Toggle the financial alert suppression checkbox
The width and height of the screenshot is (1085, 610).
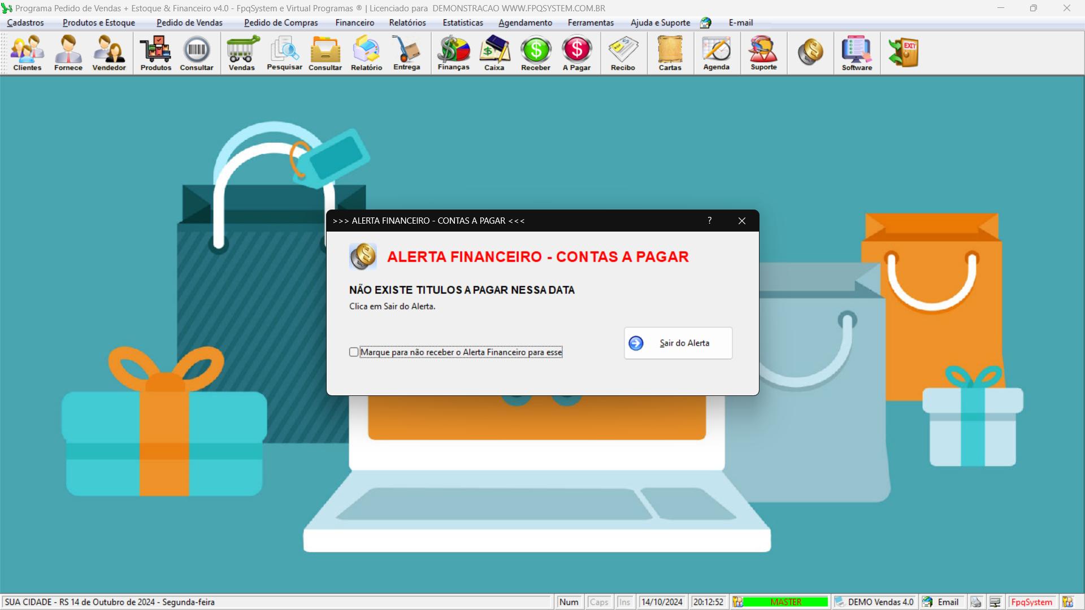pos(354,351)
